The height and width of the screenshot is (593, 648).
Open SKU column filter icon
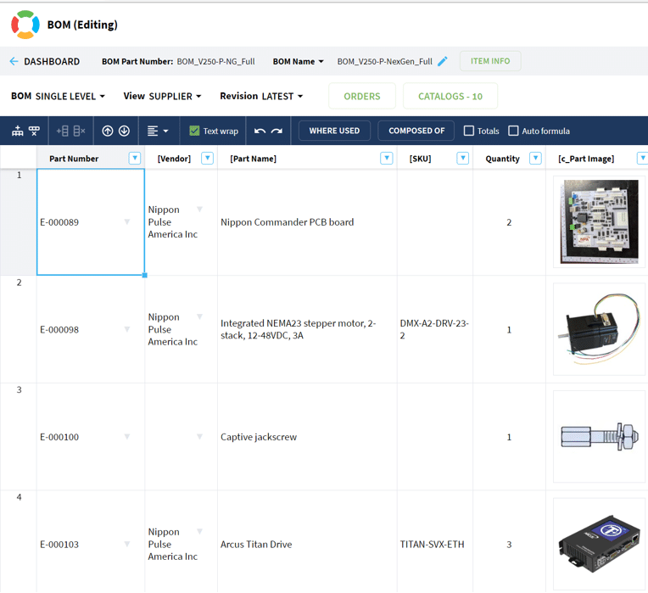pyautogui.click(x=463, y=159)
